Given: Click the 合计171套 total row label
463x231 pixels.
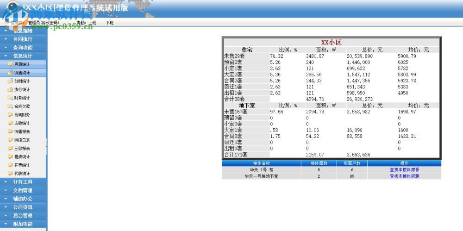Looking at the screenshot, I should click(x=236, y=155).
